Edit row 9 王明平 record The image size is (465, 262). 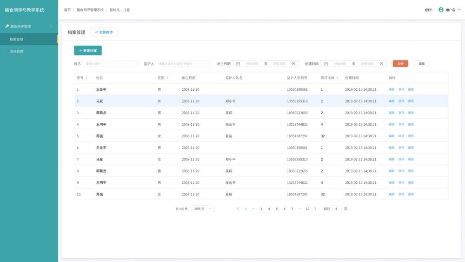pos(392,182)
